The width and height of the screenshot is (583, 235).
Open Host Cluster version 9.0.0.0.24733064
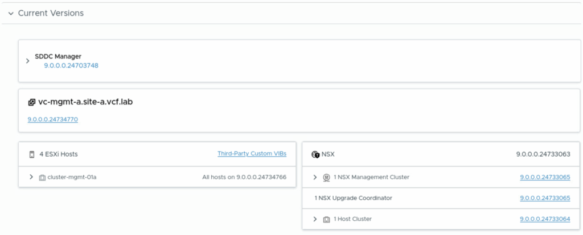tap(545, 219)
